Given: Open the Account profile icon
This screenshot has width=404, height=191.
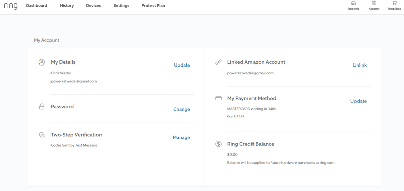Looking at the screenshot, I should (x=374, y=3).
